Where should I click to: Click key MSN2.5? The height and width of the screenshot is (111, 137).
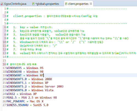tap(12, 98)
